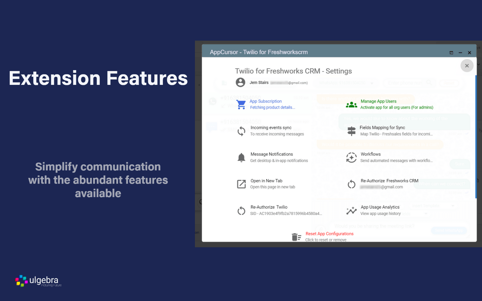Viewport: 482px width, 301px height.
Task: Open the App Subscription link
Action: pos(266,101)
